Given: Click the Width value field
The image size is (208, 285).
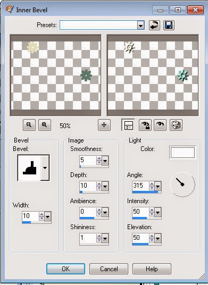Looking at the screenshot, I should coord(30,216).
